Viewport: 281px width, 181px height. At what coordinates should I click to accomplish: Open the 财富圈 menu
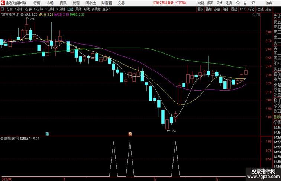pos(106,3)
